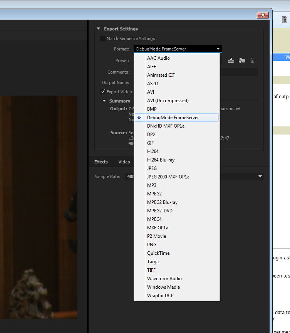This screenshot has height=333, width=290.
Task: Open the Sample Rate dropdown arrow
Action: click(x=260, y=177)
